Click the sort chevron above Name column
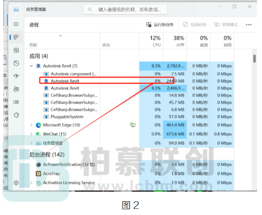The width and height of the screenshot is (262, 215). 60,36
